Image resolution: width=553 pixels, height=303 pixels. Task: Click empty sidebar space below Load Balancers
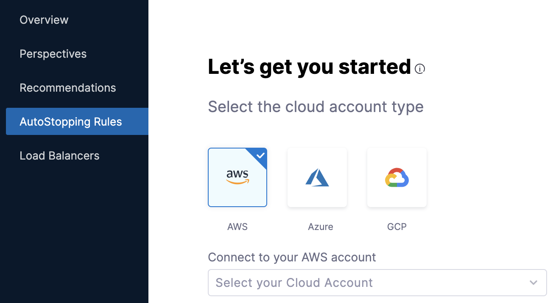coord(74,233)
